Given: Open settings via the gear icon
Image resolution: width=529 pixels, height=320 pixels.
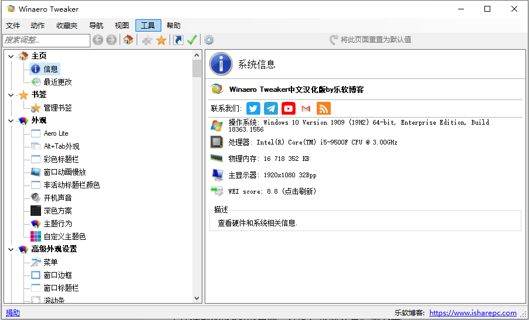Looking at the screenshot, I should 209,40.
